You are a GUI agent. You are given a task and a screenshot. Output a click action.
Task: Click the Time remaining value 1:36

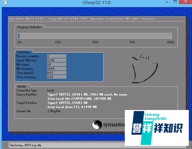pos(57,77)
